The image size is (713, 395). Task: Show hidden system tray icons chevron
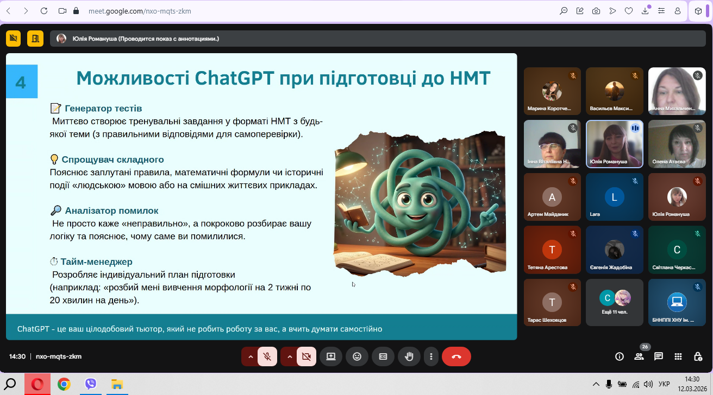click(x=596, y=384)
